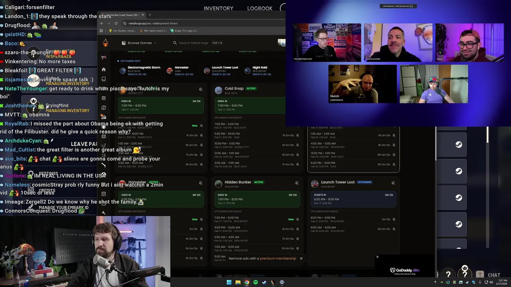
Task: Switch to Chrome on the taskbar
Action: tap(247, 282)
